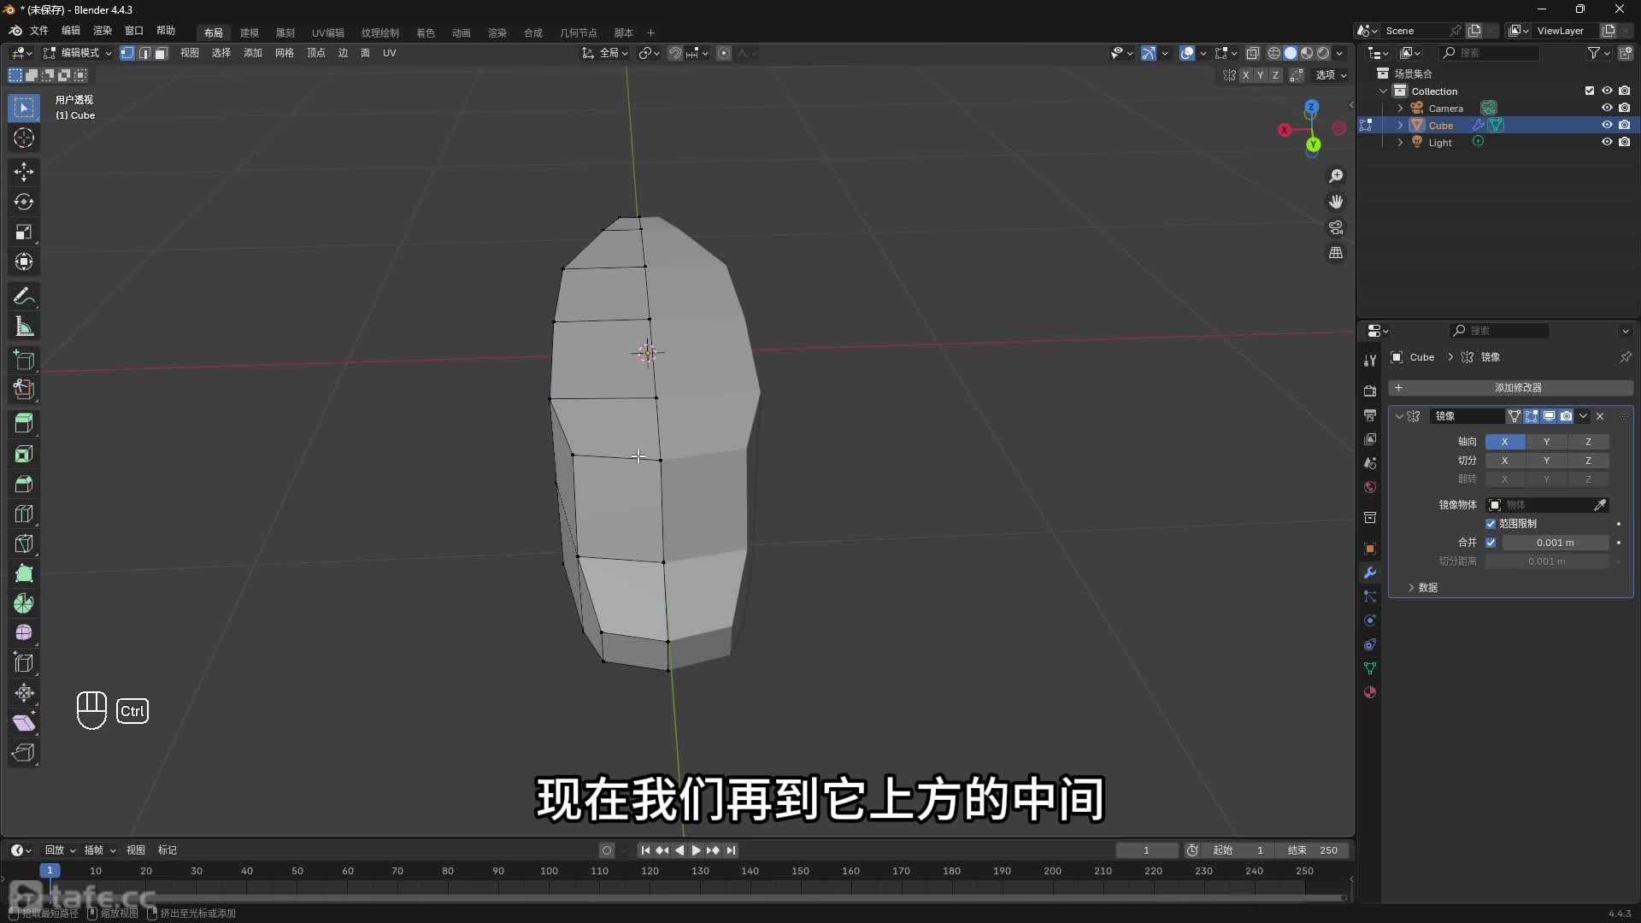The width and height of the screenshot is (1641, 923).
Task: Open the Material properties tab
Action: click(1370, 692)
